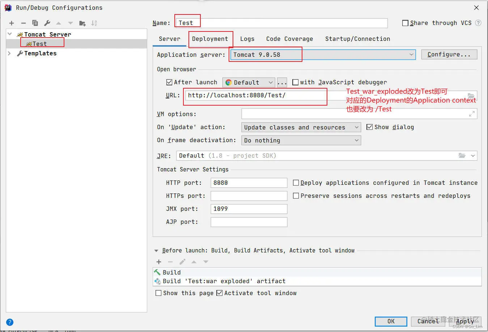Switch to Code Coverage tab
The height and width of the screenshot is (332, 488).
[x=289, y=39]
